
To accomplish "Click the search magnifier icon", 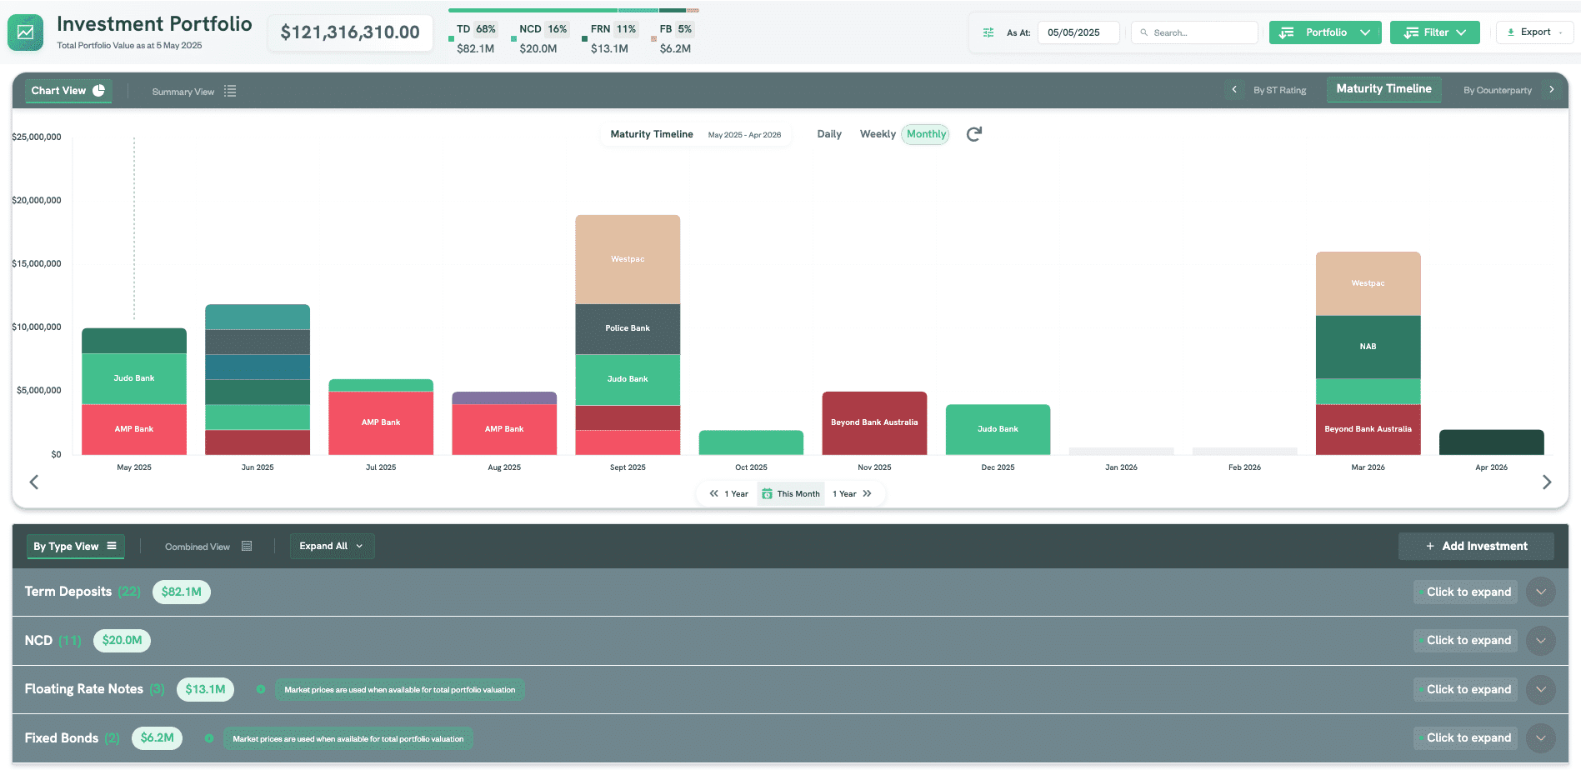I will [1144, 32].
